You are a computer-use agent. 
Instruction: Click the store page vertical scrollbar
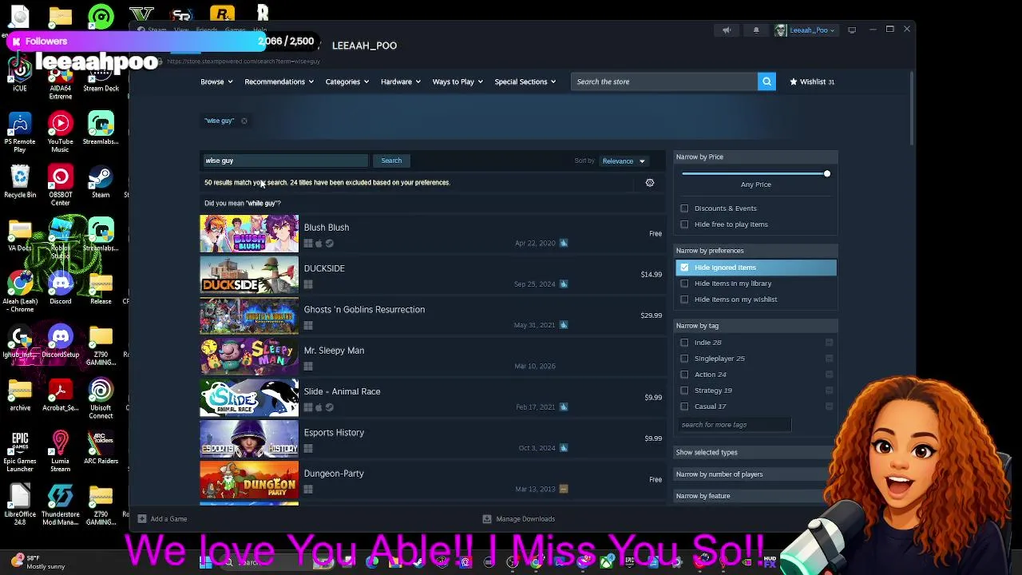(x=912, y=108)
